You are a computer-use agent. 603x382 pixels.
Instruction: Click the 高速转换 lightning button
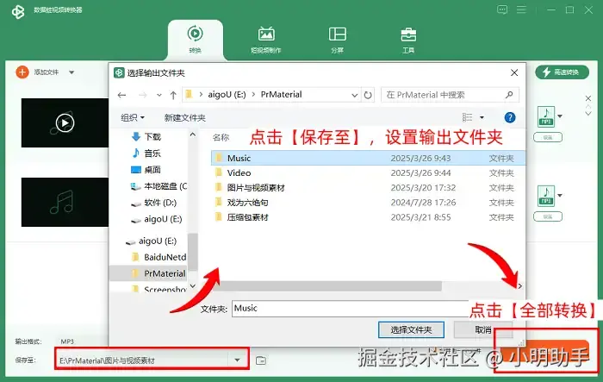tap(562, 72)
